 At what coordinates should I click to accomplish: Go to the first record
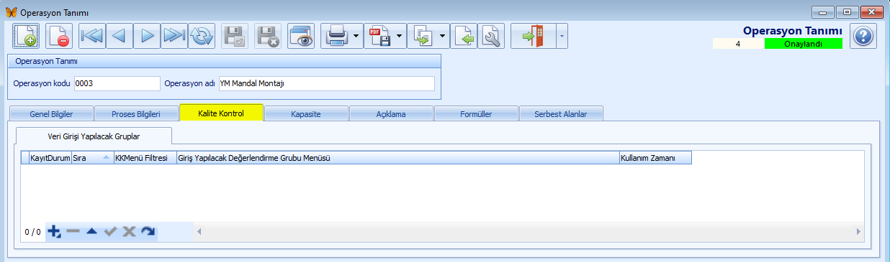(x=91, y=35)
